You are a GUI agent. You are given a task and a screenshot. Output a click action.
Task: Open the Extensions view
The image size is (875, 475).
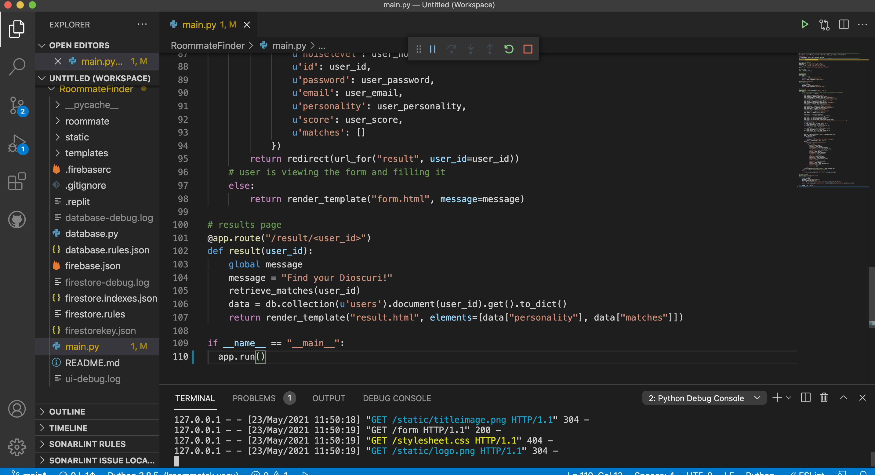(x=17, y=181)
